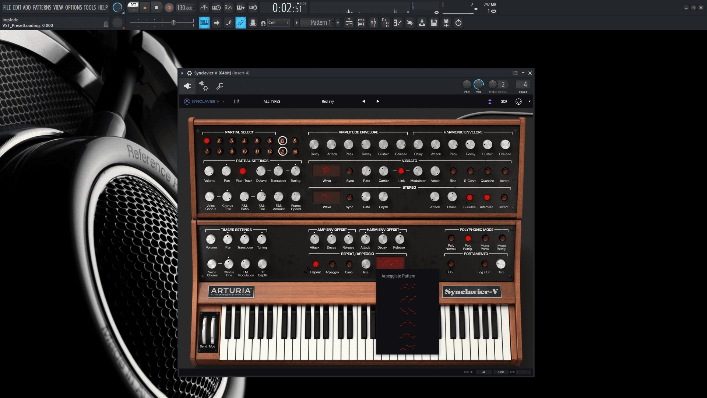Open the EDIT menu
The height and width of the screenshot is (398, 707).
[17, 7]
